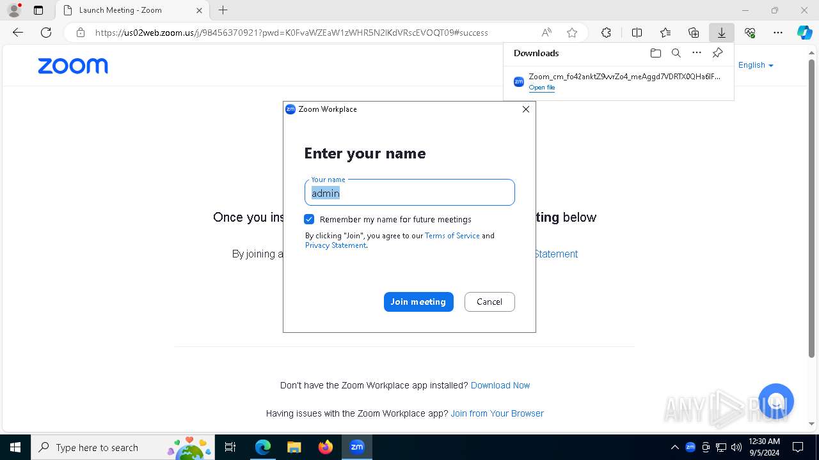Open Copilot sidebar icon
819x460 pixels.
tap(804, 33)
